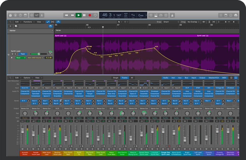
Task: Open the Drag No Overlap dropdown
Action: [x=193, y=22]
